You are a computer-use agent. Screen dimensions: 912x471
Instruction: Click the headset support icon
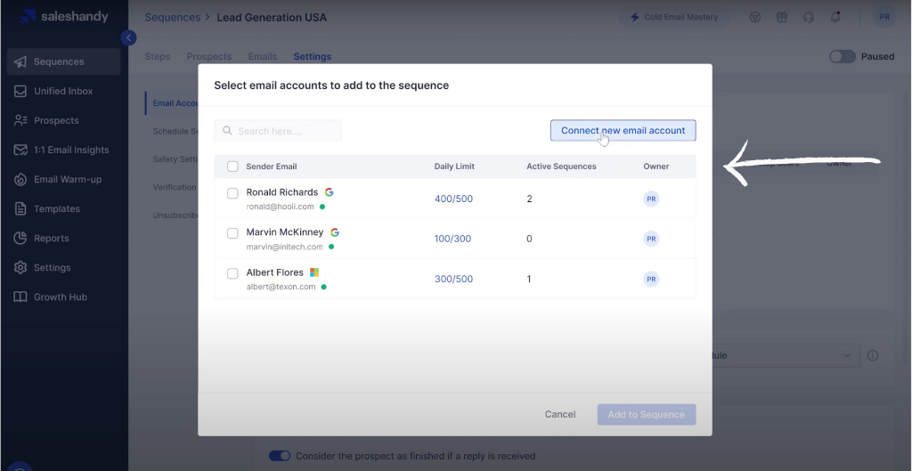(809, 17)
